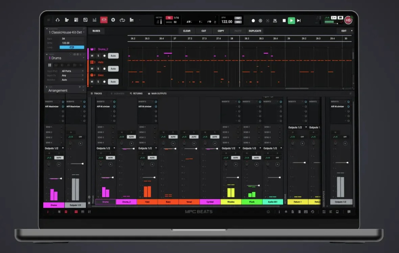Screen dimensions: 399x253
Task: Open the All Ports input dropdown
Action: point(72,71)
